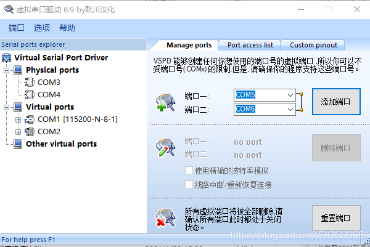
Task: Select the Physical ports label
Action: (52, 70)
